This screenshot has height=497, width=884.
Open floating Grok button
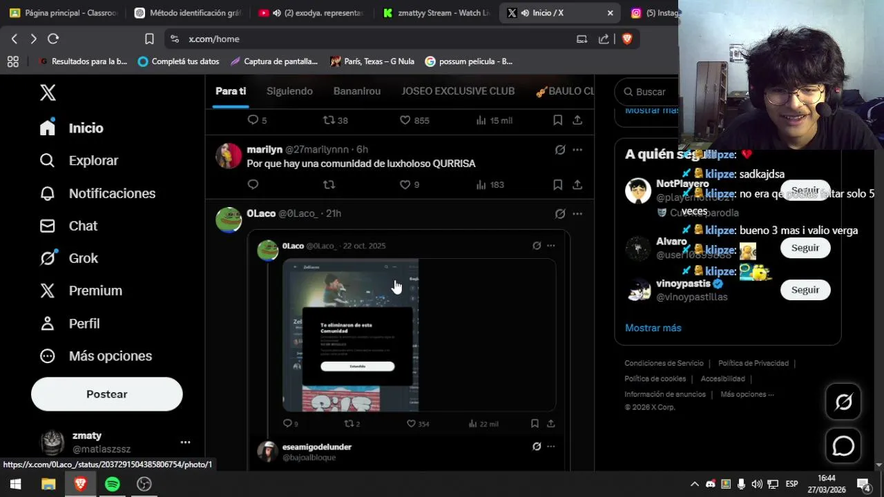click(843, 402)
